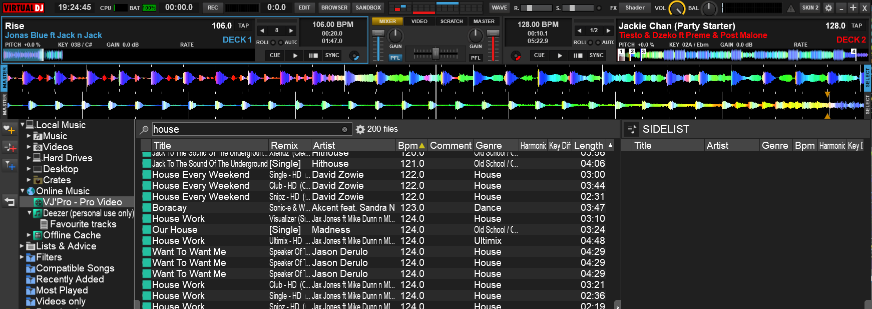Click the crossfader slider
Screen dimensions: 872x309
[x=435, y=53]
